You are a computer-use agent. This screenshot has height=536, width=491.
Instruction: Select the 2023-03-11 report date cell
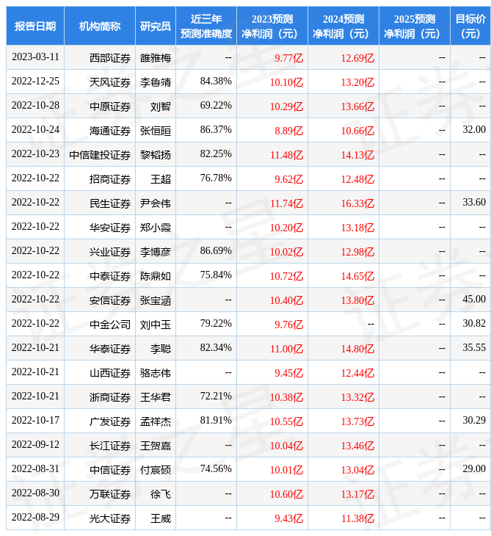click(35, 57)
